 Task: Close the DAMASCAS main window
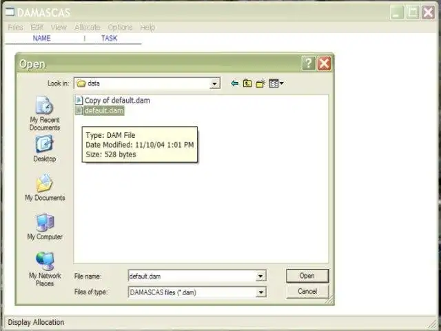coord(429,12)
